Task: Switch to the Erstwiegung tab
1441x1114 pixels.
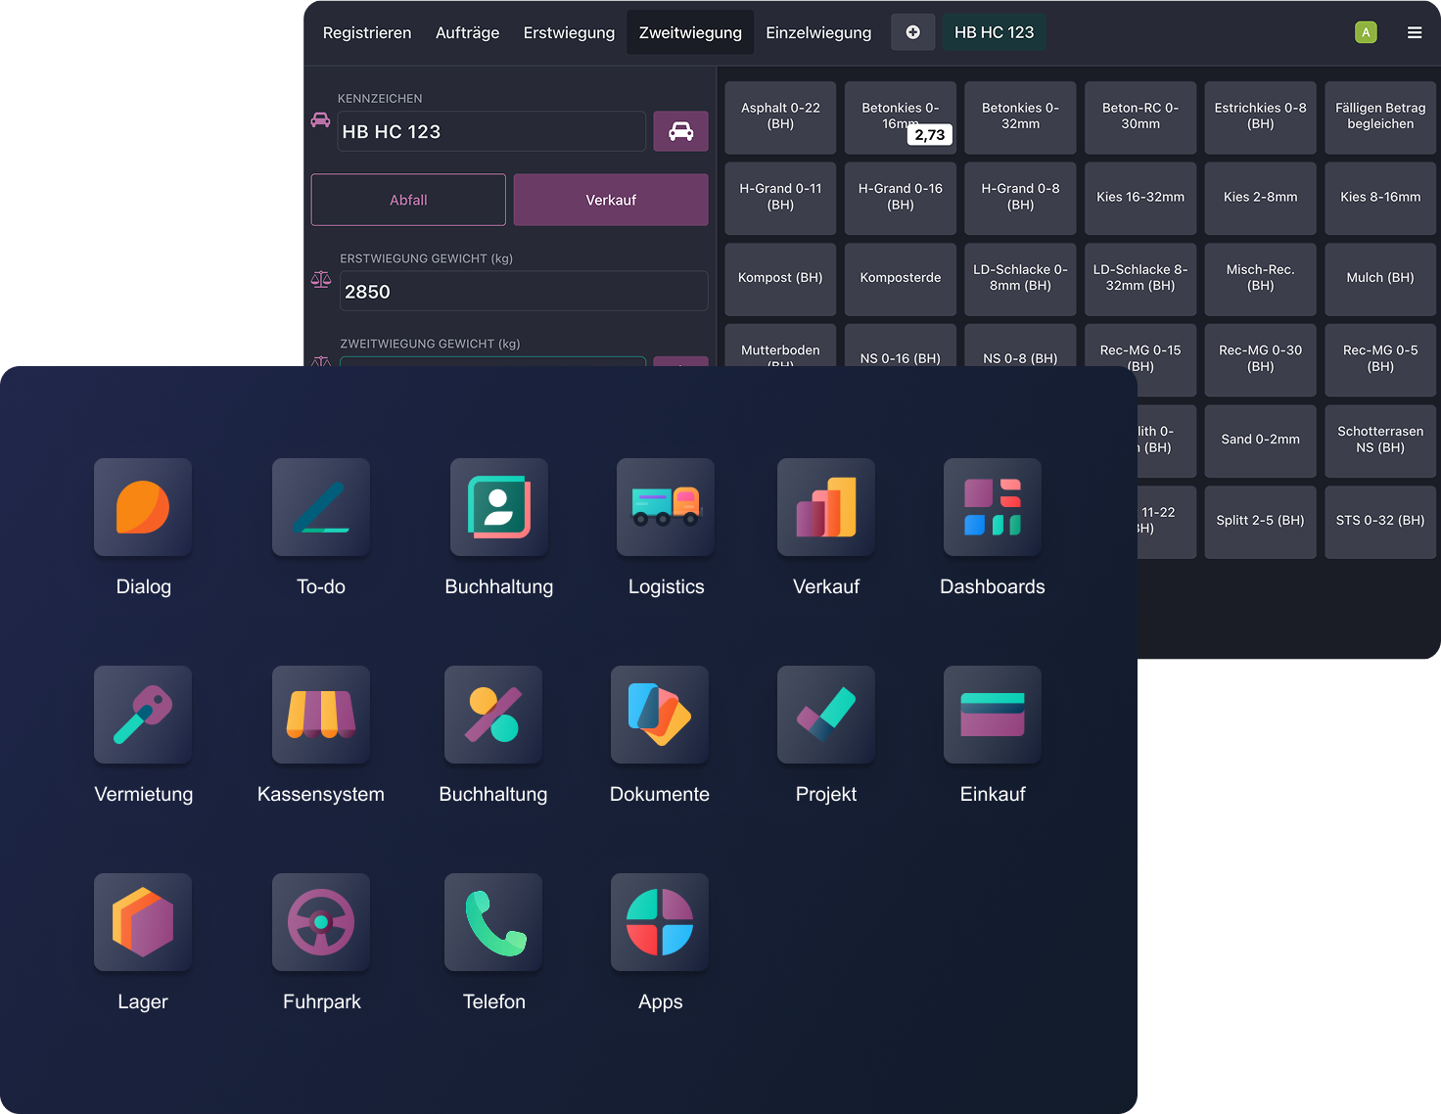Action: click(569, 32)
